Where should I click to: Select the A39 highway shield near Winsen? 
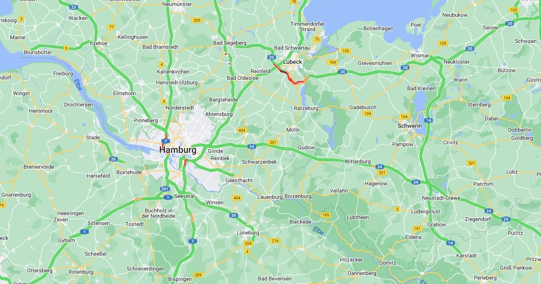(x=234, y=215)
